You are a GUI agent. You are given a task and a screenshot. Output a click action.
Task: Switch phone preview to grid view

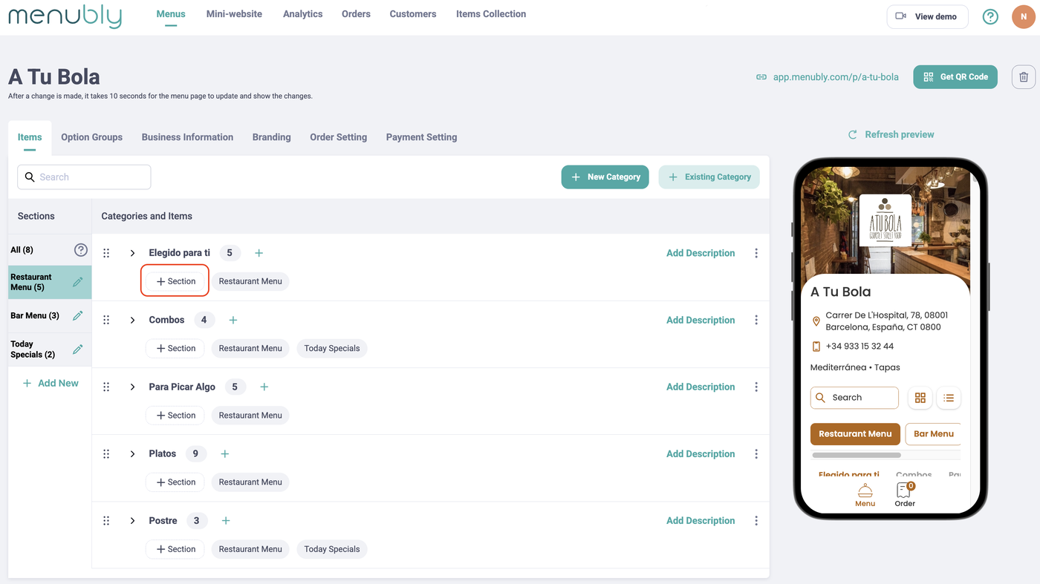coord(920,398)
